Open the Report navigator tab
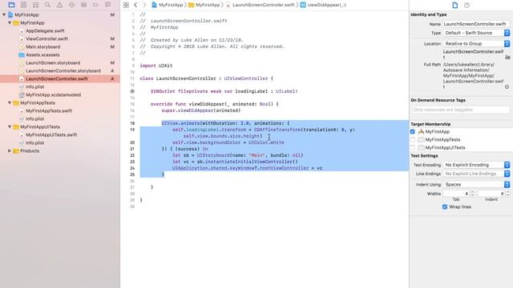Image resolution: width=513 pixels, height=288 pixels. click(107, 5)
